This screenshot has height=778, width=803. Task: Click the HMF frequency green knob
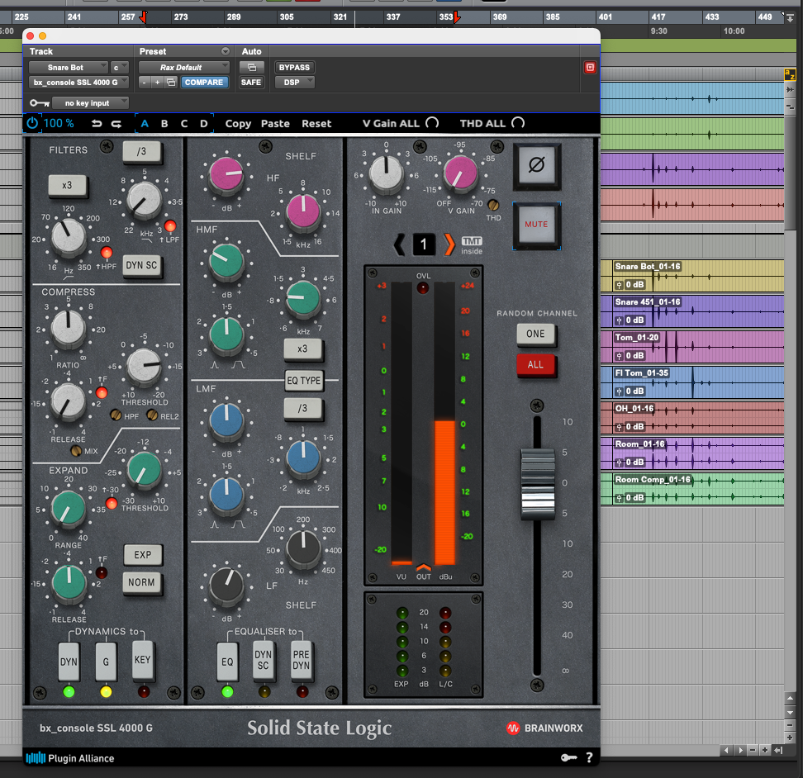tap(303, 298)
